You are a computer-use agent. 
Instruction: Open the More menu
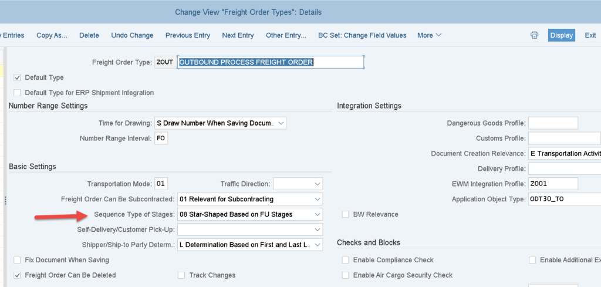tap(429, 35)
